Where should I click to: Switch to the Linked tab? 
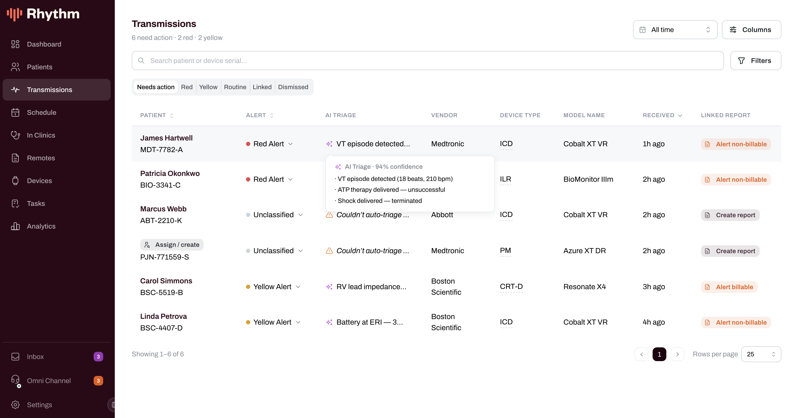point(262,87)
